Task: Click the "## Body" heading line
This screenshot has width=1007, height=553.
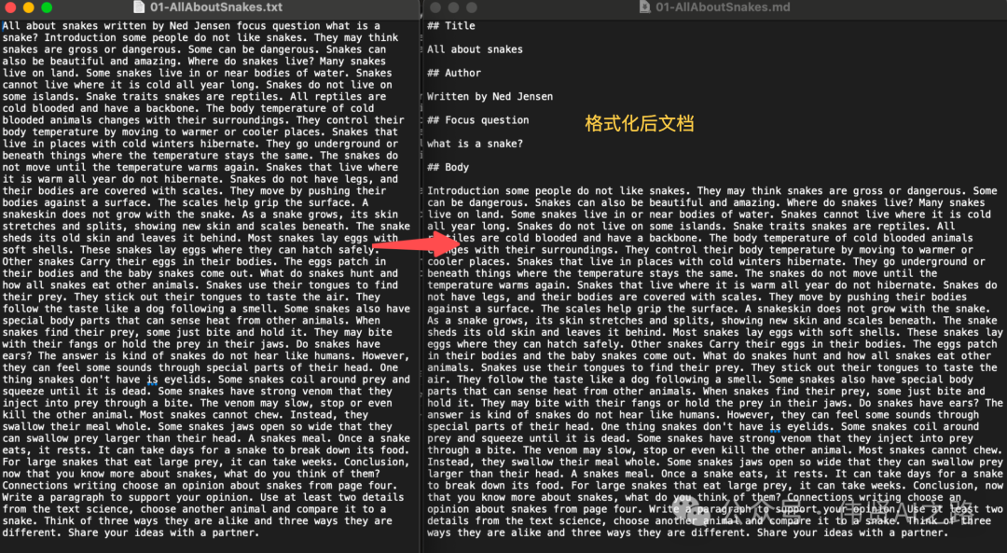Action: coord(448,167)
